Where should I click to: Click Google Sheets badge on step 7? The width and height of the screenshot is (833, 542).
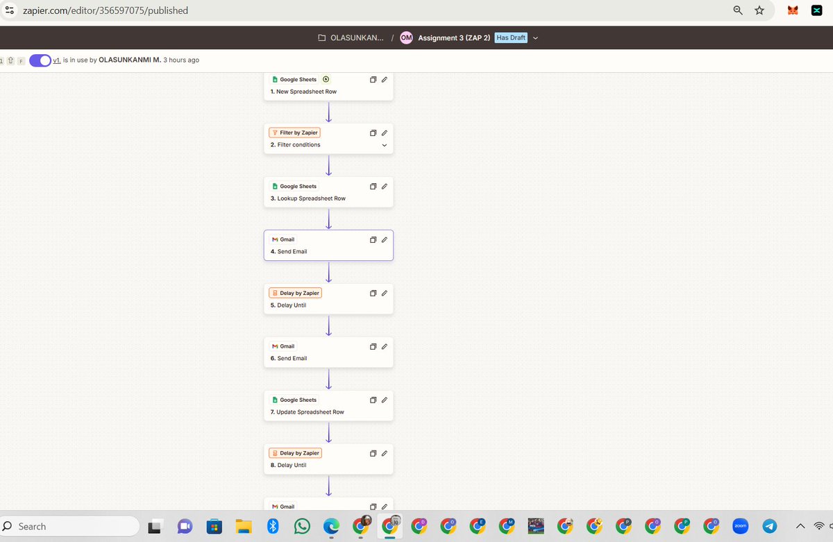pos(294,400)
